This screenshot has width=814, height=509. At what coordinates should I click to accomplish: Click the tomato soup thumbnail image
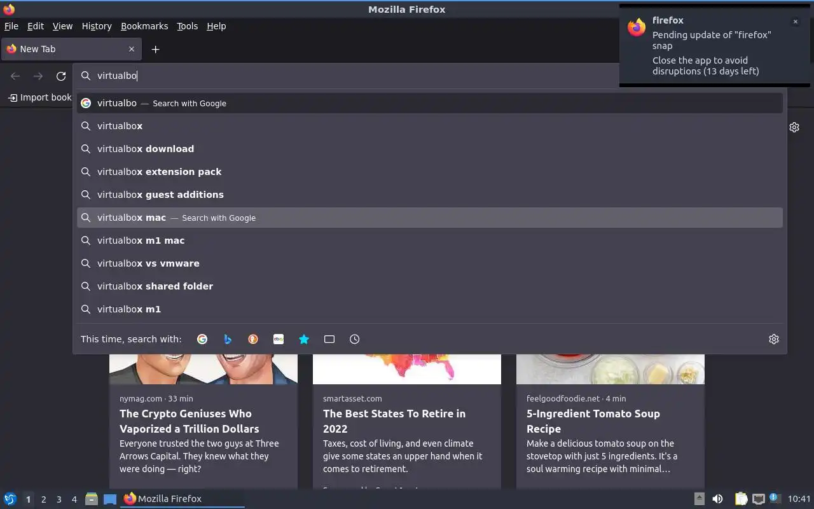[x=610, y=369]
